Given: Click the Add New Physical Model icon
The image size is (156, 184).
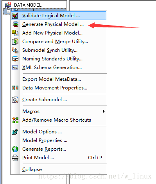Looking at the screenshot, I should 15,33.
